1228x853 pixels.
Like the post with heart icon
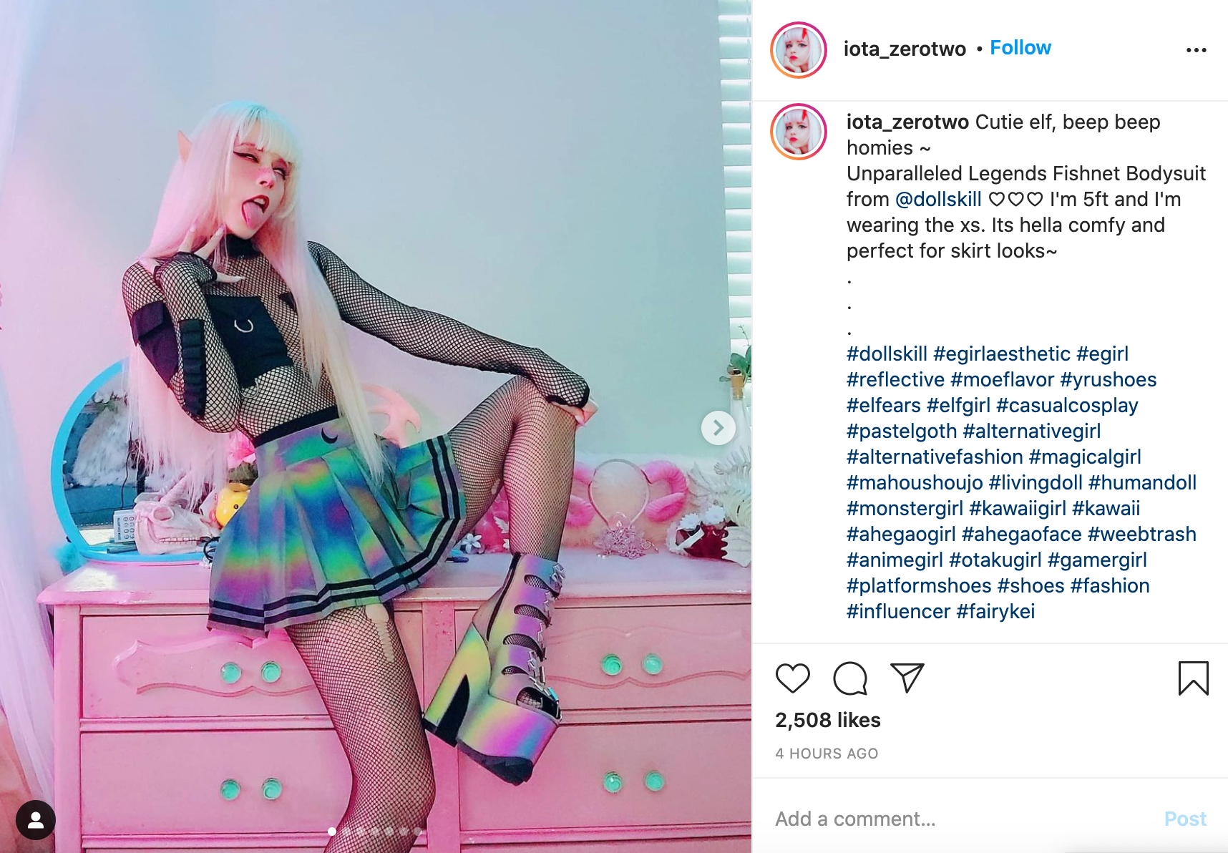[x=792, y=678]
